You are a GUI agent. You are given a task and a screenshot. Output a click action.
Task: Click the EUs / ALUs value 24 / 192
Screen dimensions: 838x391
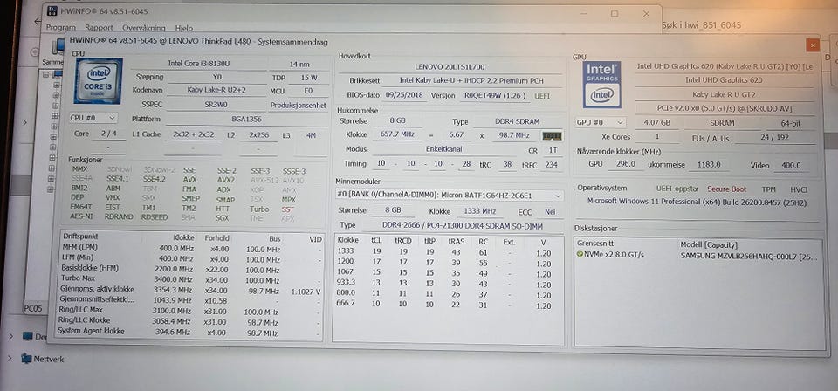(774, 137)
